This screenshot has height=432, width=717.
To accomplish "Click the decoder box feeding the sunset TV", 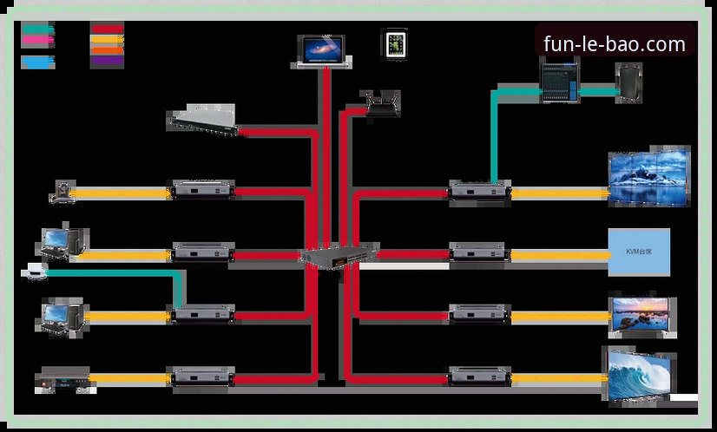I will click(479, 315).
